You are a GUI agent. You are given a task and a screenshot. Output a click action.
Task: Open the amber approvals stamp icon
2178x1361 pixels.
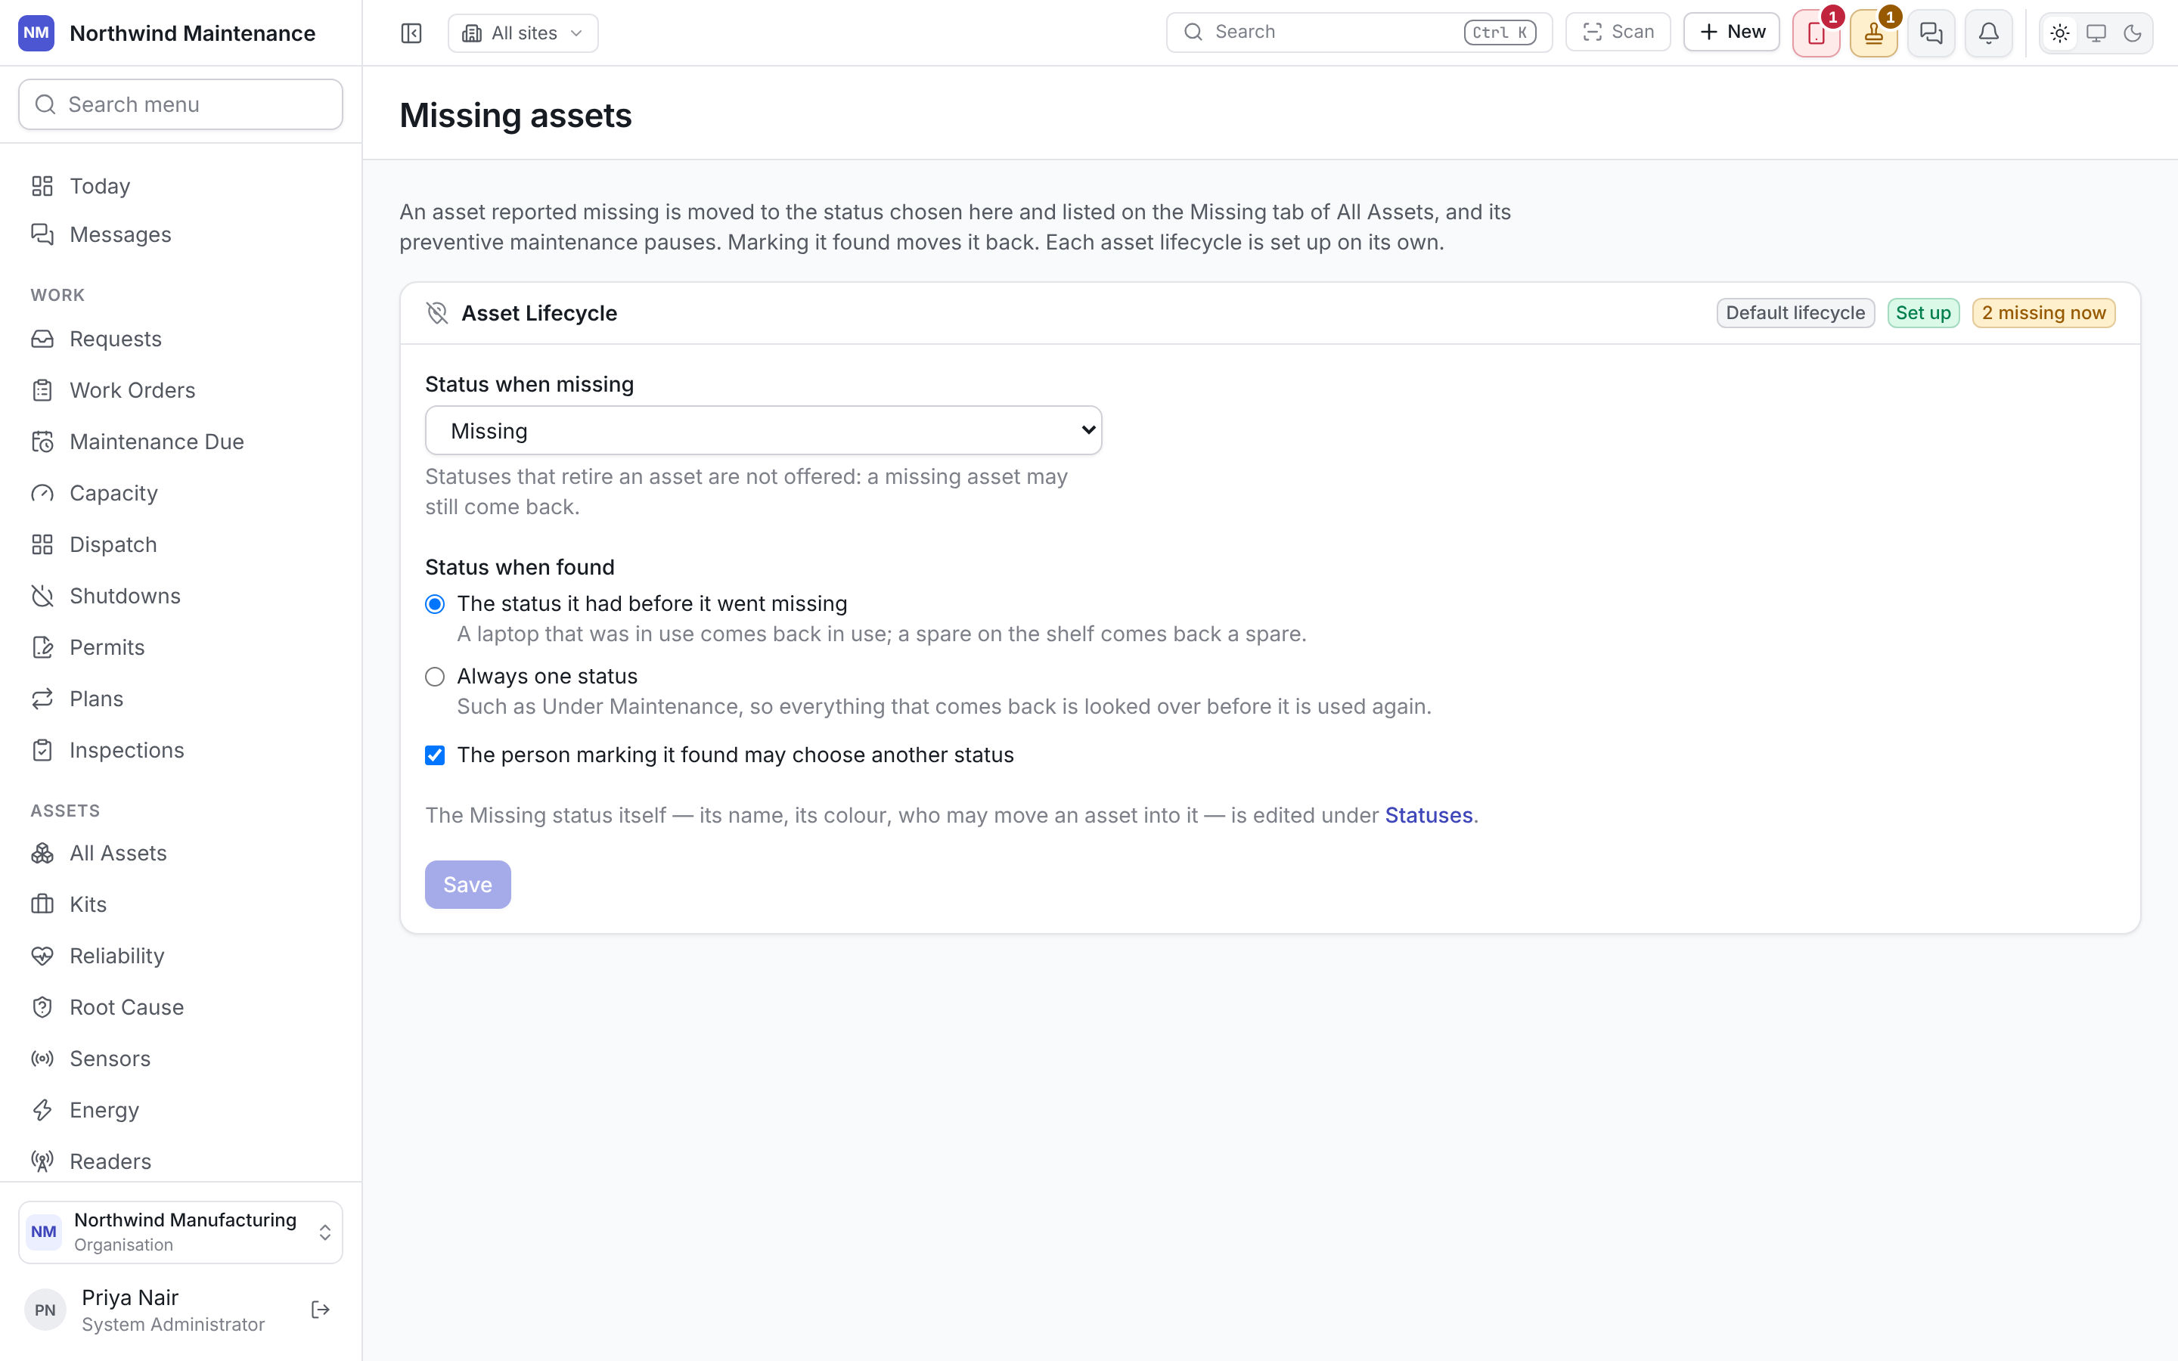point(1874,33)
